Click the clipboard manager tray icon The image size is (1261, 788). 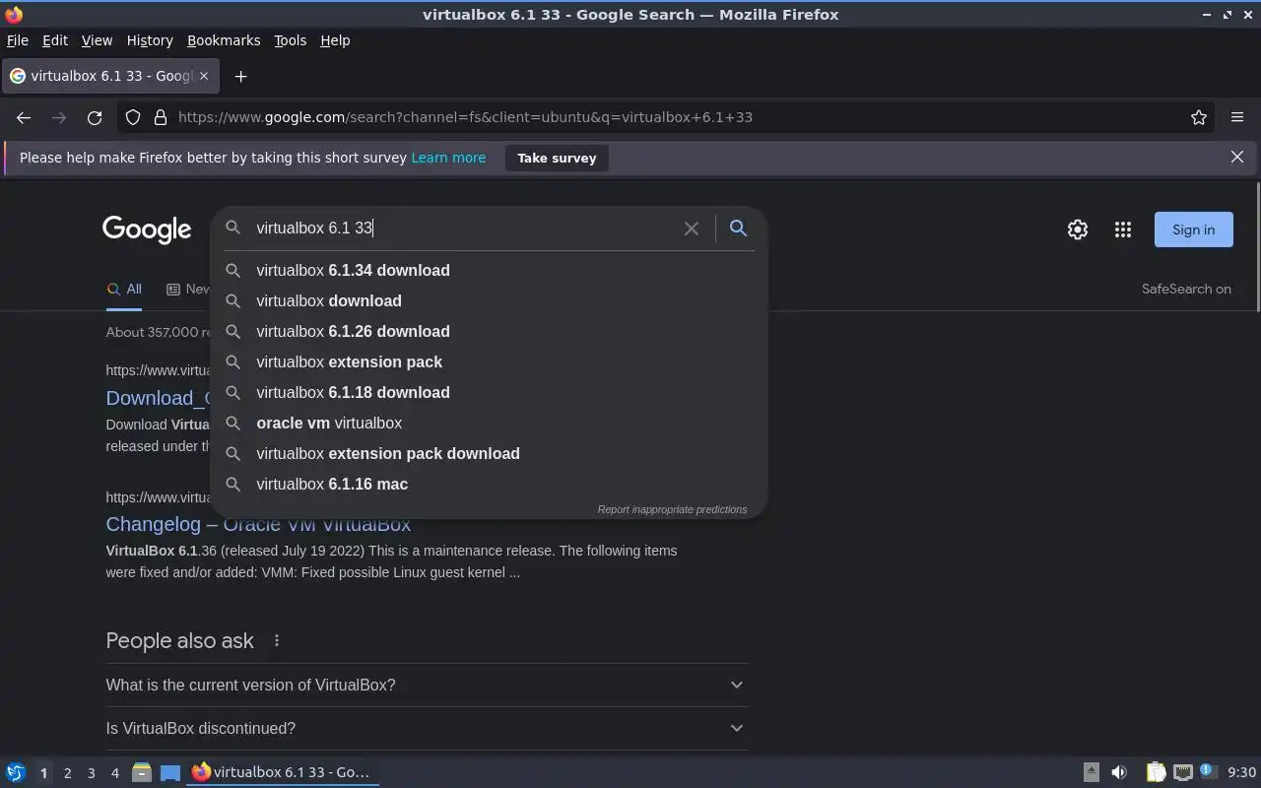pos(1156,772)
